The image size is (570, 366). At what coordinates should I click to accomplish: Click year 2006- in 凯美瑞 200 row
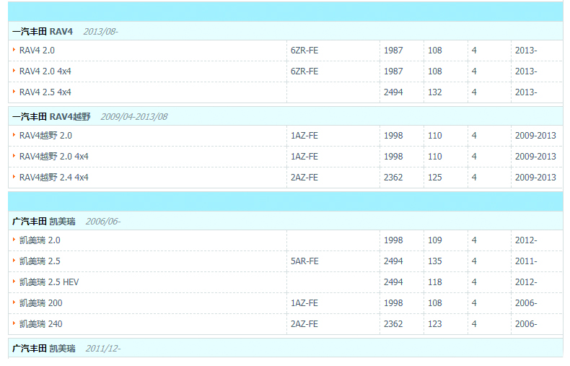[526, 303]
